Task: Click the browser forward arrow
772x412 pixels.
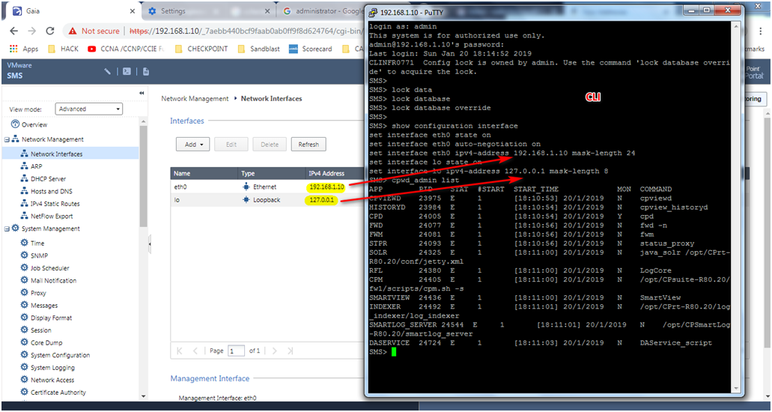Action: [32, 31]
